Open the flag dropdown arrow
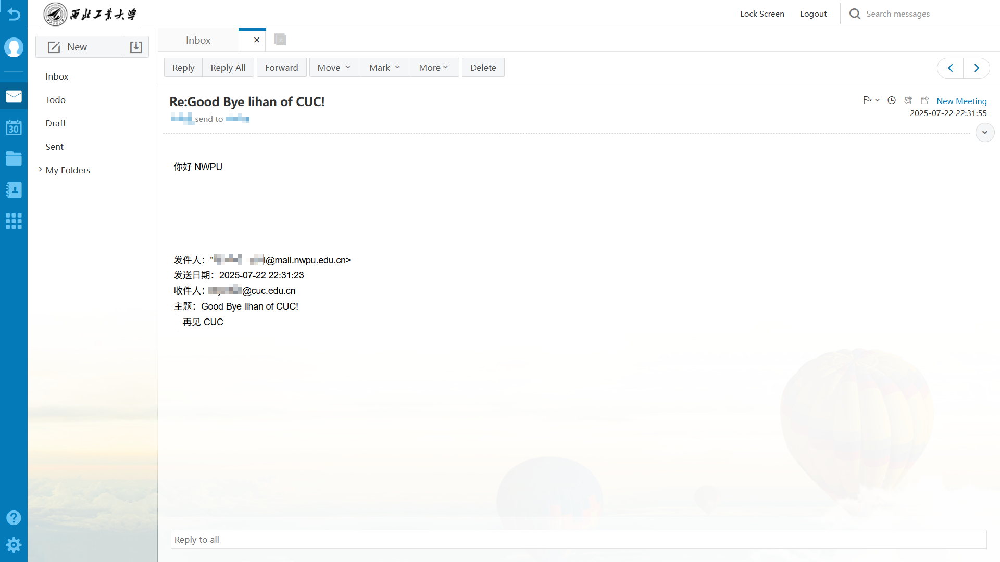This screenshot has height=562, width=1000. click(x=878, y=100)
